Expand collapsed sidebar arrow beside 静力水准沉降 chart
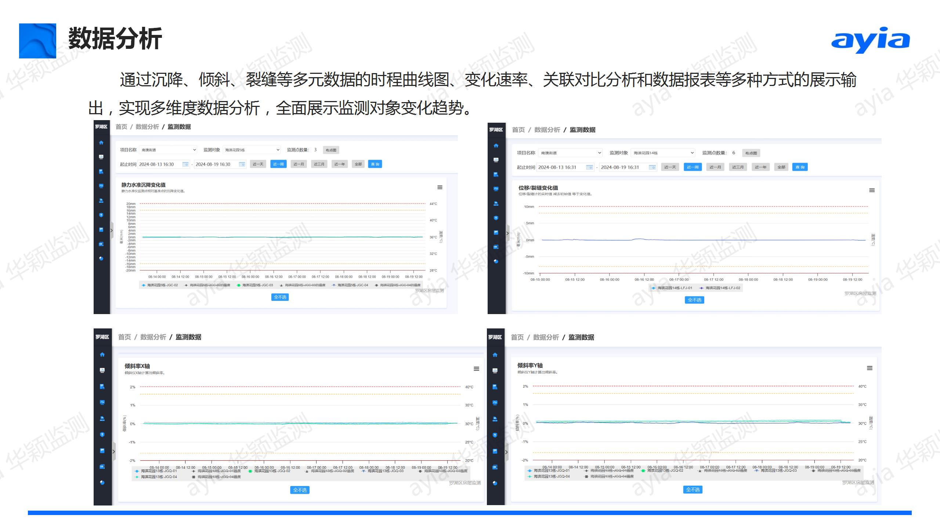This screenshot has width=940, height=529. click(112, 231)
